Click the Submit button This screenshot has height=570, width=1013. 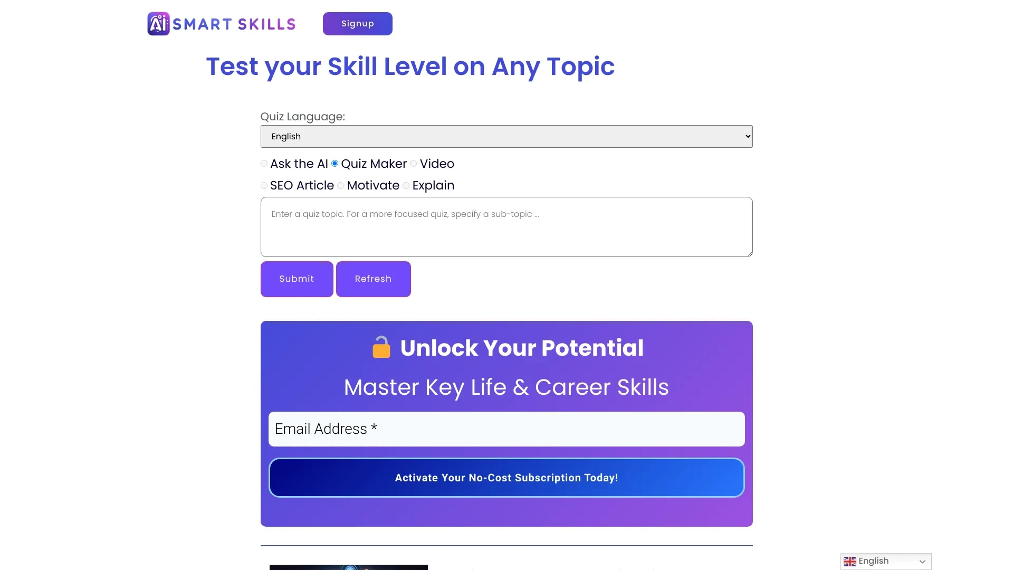[297, 278]
